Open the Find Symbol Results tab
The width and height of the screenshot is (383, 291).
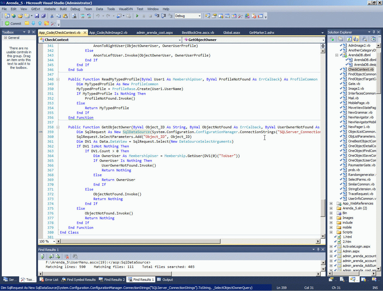click(79, 280)
